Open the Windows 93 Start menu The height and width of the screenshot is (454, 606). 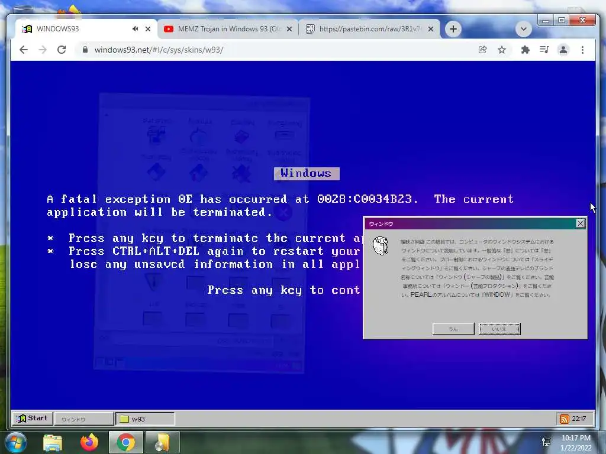(33, 419)
